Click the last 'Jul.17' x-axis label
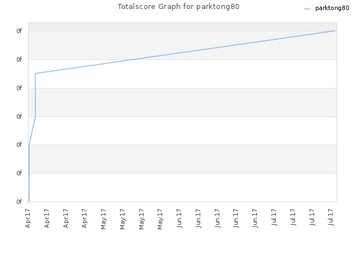Image resolution: width=359 pixels, height=269 pixels. [x=330, y=217]
